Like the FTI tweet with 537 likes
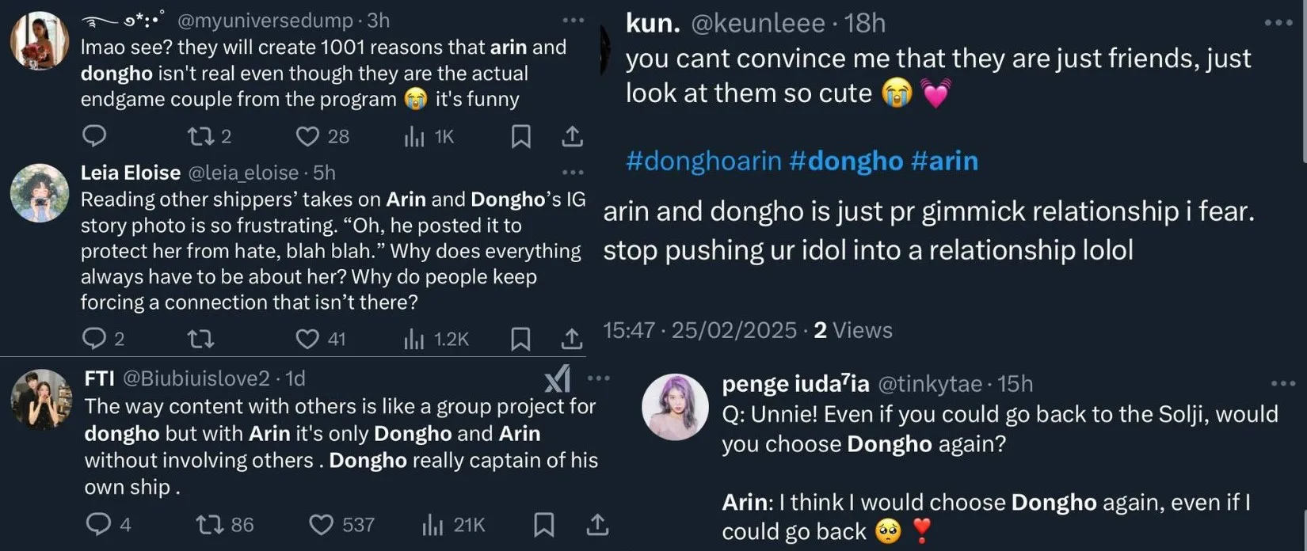The image size is (1307, 551). click(321, 524)
